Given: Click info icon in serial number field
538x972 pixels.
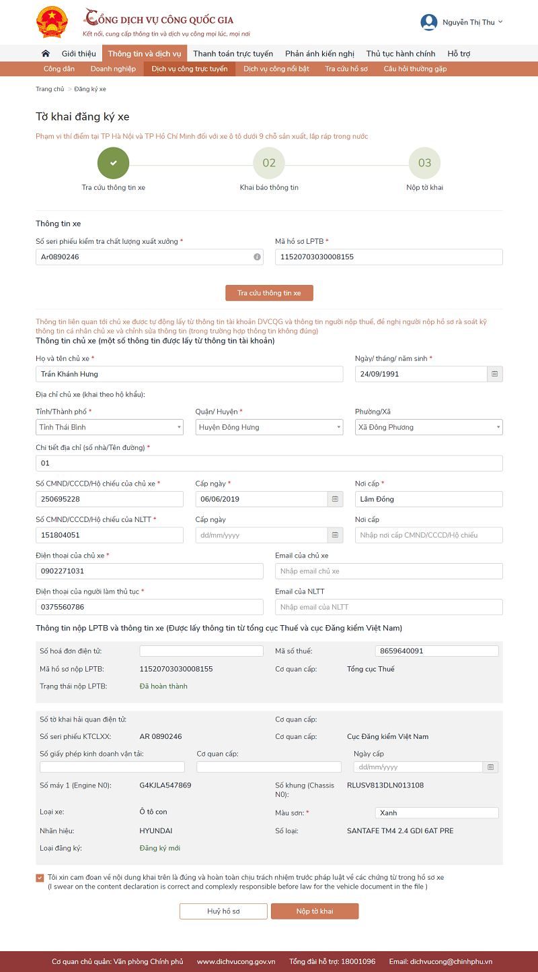Looking at the screenshot, I should (257, 257).
